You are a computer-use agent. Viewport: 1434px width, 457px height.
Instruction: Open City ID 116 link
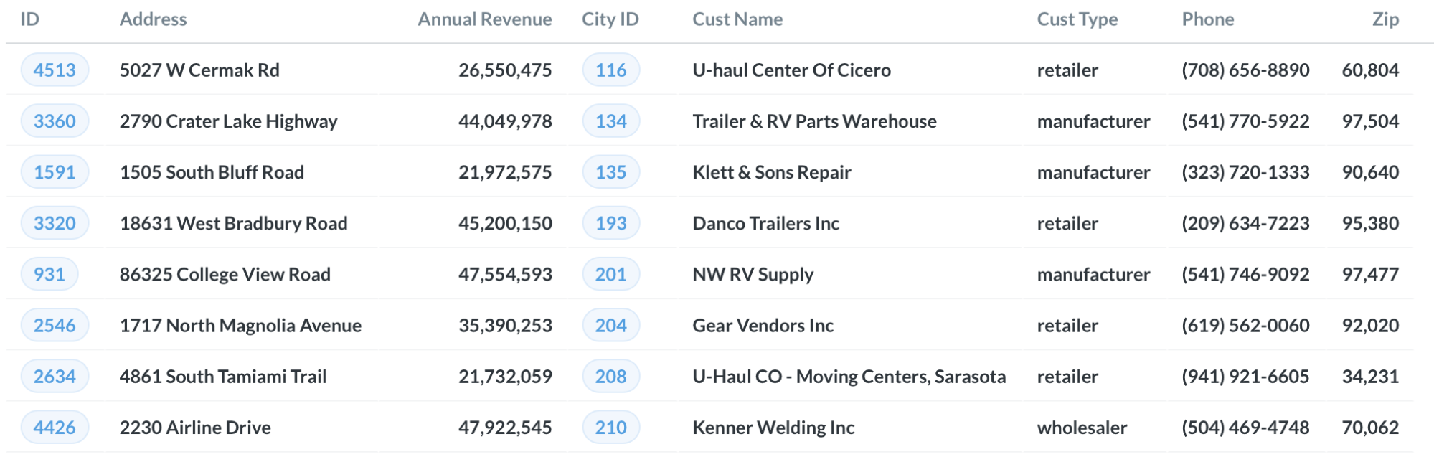[610, 70]
